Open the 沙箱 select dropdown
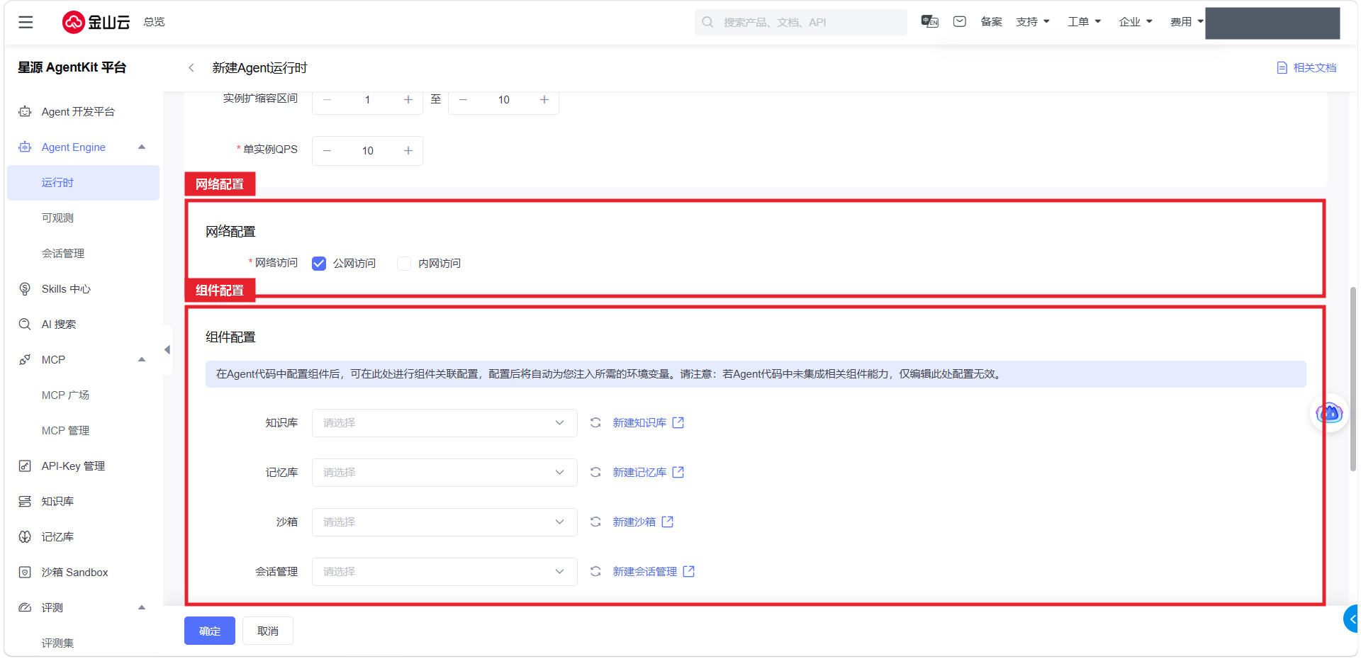Viewport: 1361px width, 659px height. click(444, 522)
